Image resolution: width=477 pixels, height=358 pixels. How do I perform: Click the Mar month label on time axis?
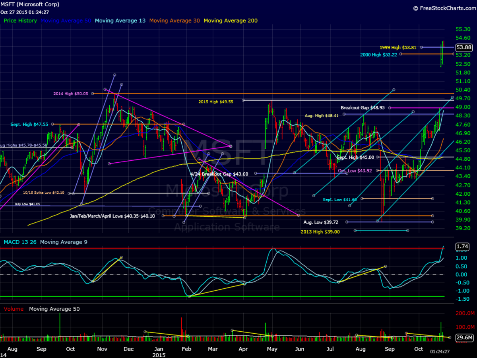click(x=213, y=349)
